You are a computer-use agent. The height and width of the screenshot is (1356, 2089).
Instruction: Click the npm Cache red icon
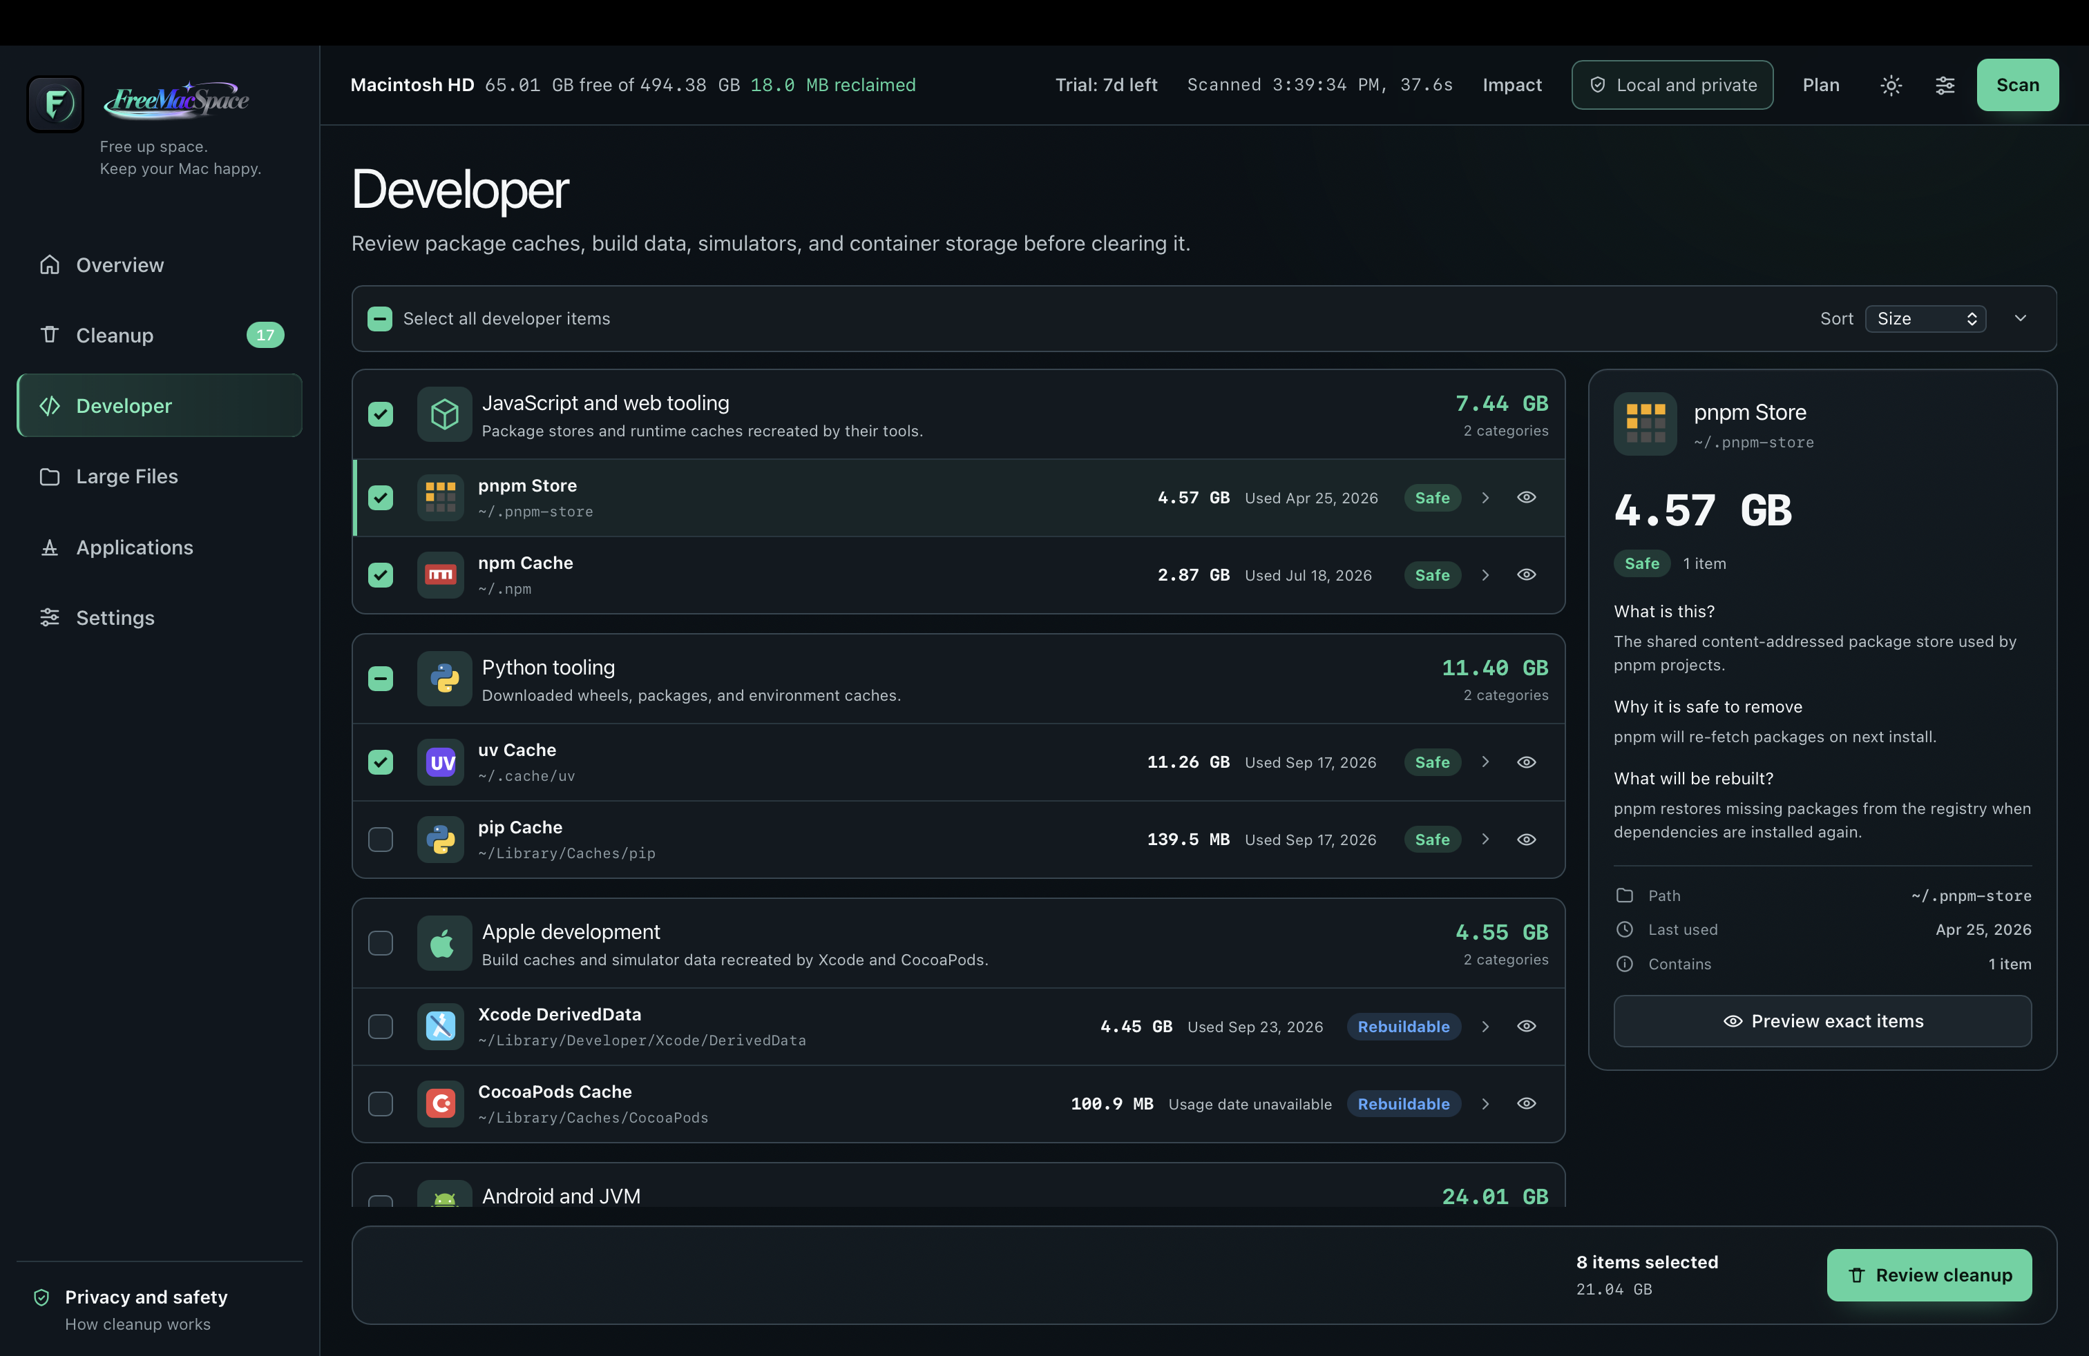point(441,575)
